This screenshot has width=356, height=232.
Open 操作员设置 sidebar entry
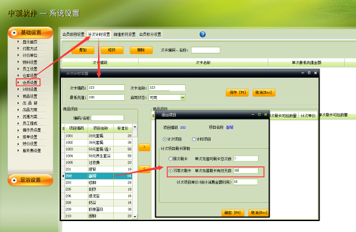click(32, 130)
